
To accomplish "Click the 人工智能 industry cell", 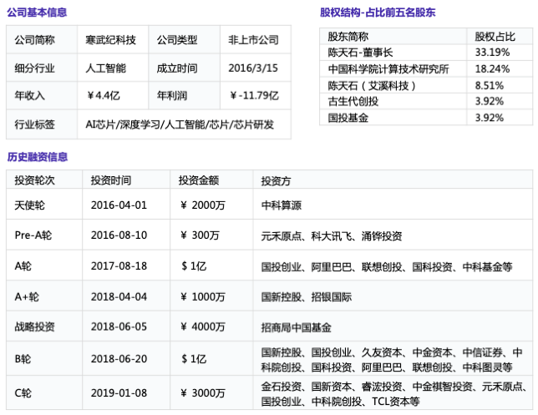I will tap(107, 68).
